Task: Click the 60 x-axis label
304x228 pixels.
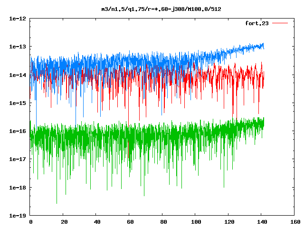Action: [x=130, y=222]
